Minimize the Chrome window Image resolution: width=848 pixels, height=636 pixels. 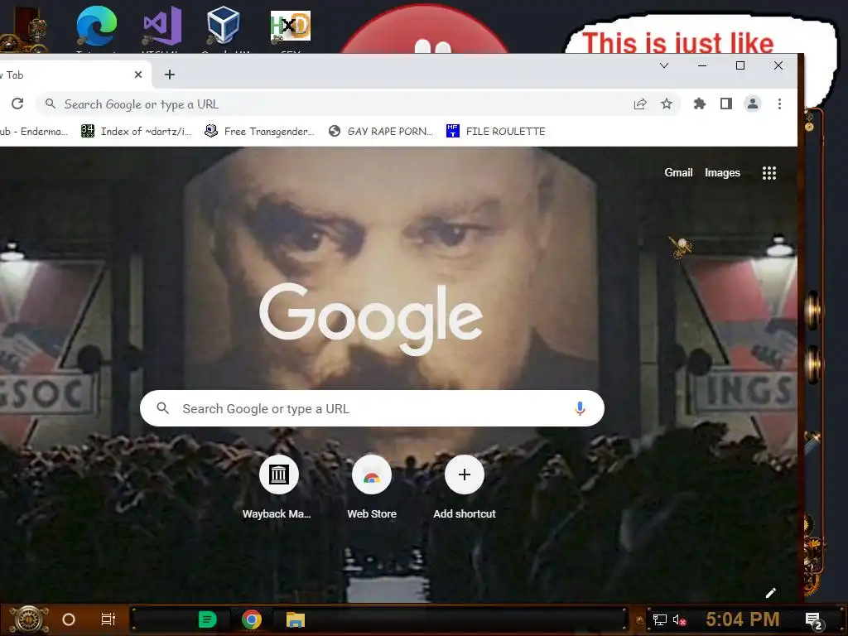pos(702,65)
